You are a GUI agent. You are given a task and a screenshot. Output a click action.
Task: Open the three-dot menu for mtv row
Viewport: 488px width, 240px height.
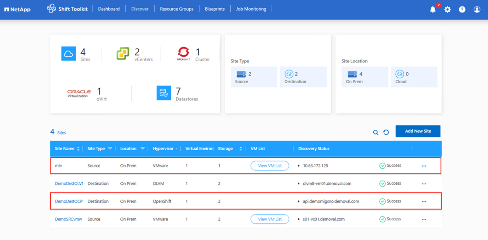click(424, 166)
